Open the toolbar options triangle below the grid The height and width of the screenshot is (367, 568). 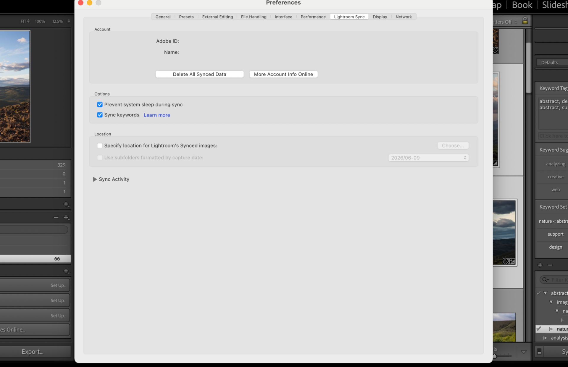tap(524, 352)
